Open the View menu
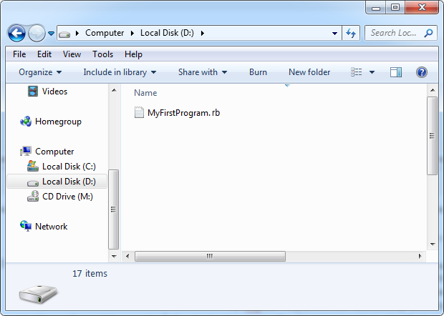The image size is (444, 316). [x=72, y=54]
